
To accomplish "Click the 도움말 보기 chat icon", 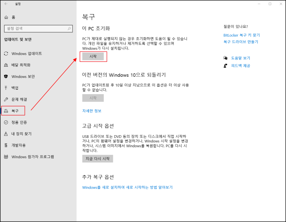I will tap(225, 58).
